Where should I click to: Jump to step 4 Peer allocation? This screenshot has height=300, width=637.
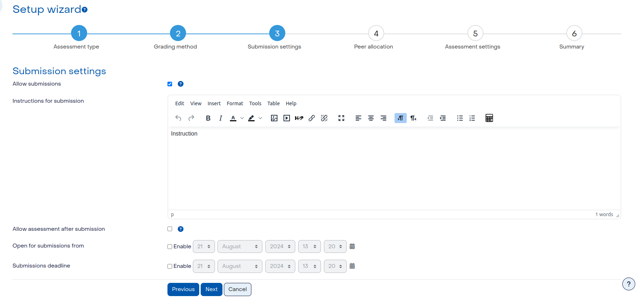376,34
